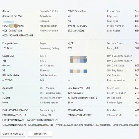Select the firmware version 27.0 (24A5390f) value
This screenshot has width=139, height=139.
76,31
